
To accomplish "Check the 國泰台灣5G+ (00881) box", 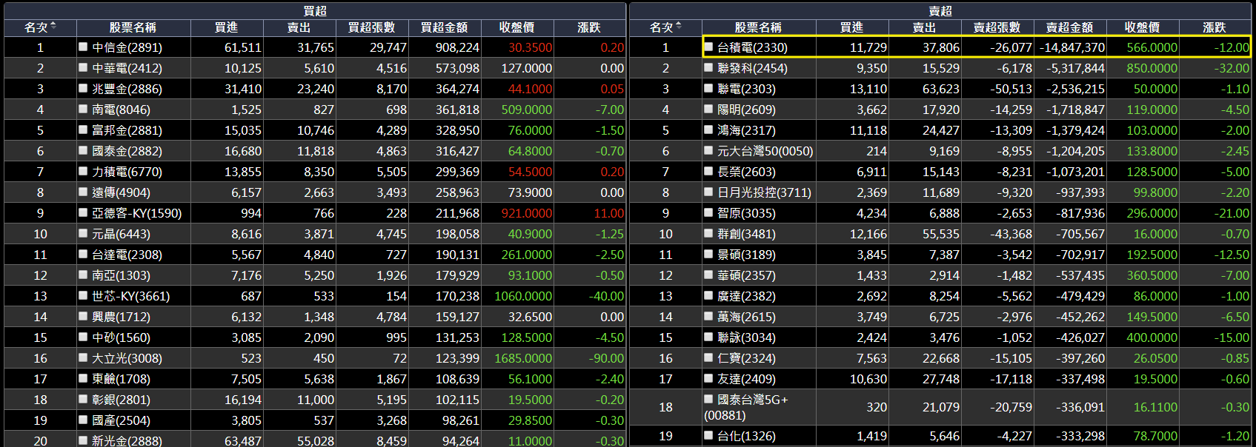I will (708, 399).
